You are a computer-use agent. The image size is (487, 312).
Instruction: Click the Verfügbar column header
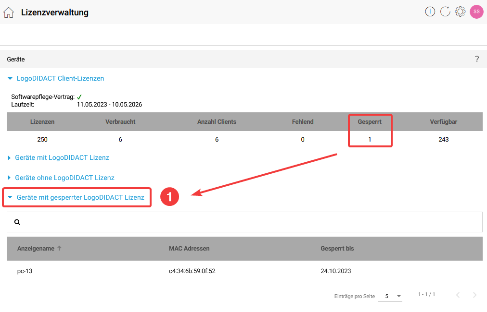tap(444, 122)
